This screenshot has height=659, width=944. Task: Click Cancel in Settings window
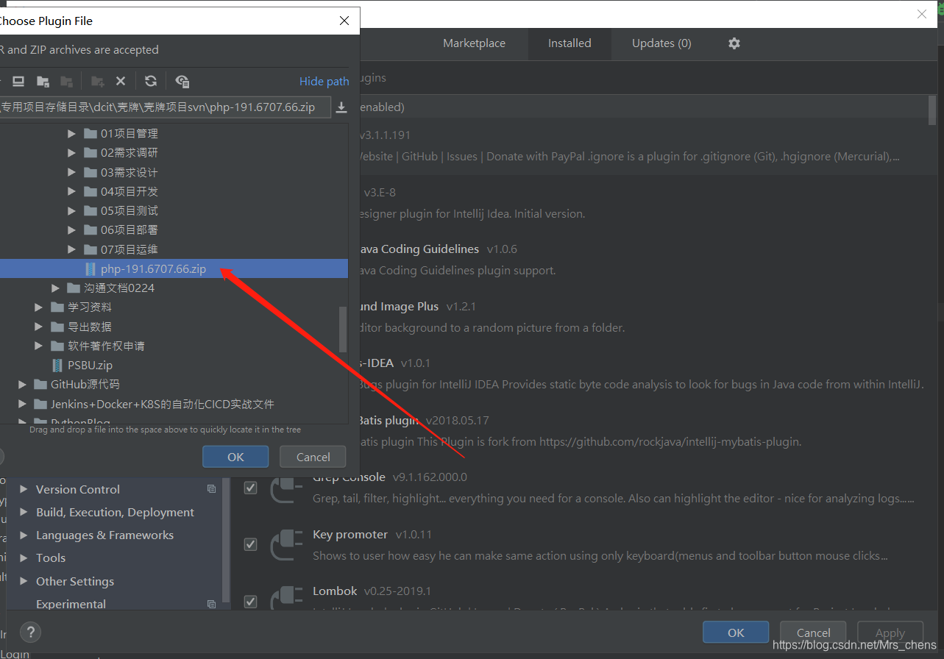pos(814,632)
